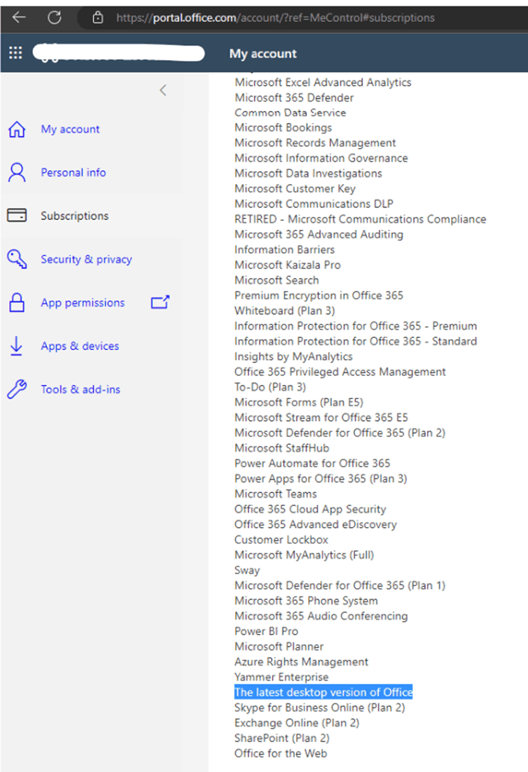Screen dimensions: 528x772
Task: Click Microsoft Information Governance entry
Action: pyautogui.click(x=321, y=158)
